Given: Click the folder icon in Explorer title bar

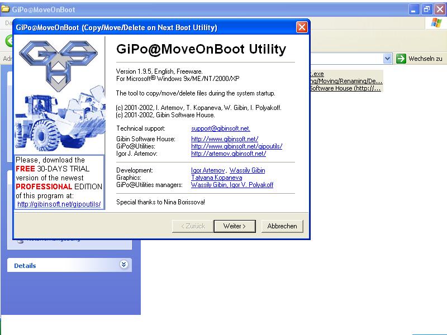Looking at the screenshot, I should 5,9.
